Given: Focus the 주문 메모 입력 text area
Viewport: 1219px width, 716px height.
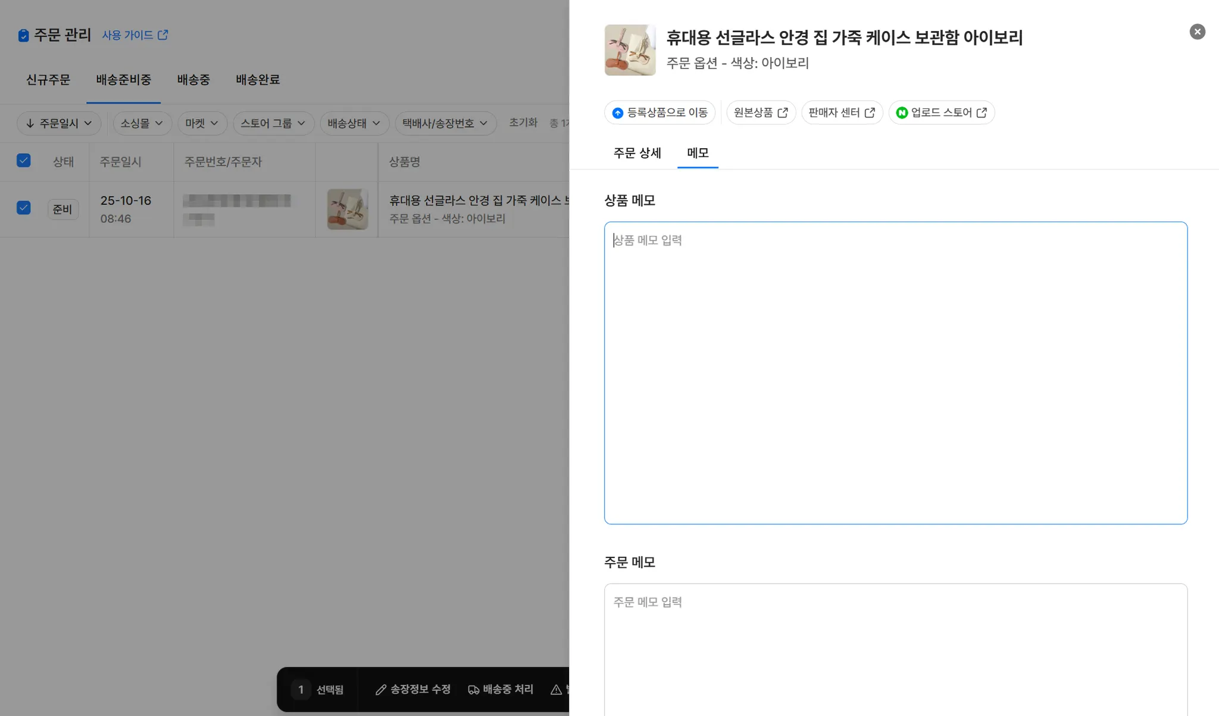Looking at the screenshot, I should 895,649.
